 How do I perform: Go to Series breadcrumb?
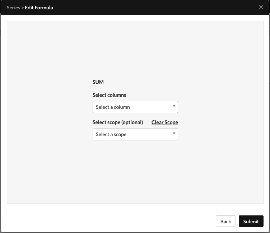pyautogui.click(x=13, y=8)
